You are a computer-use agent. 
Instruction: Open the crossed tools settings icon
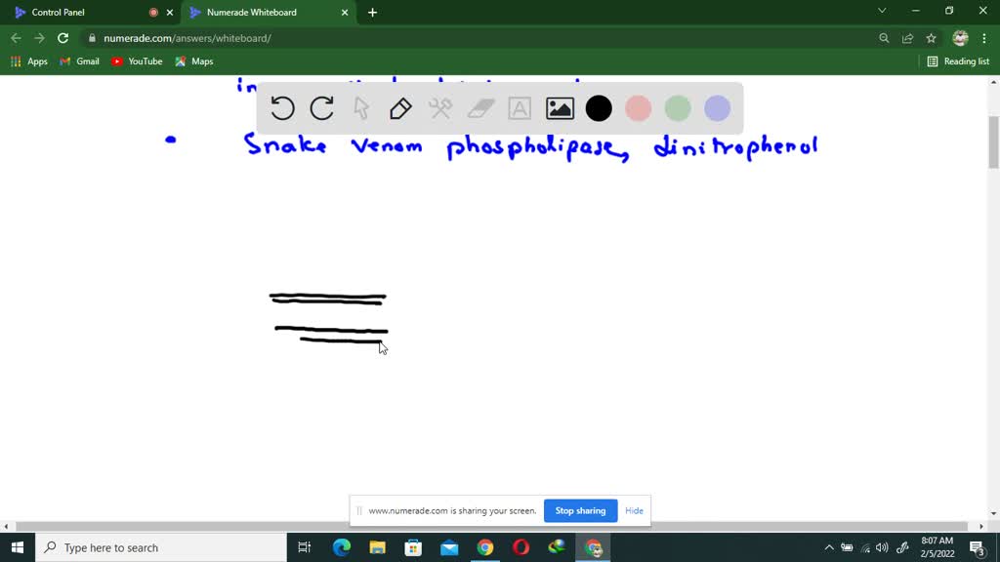pos(440,108)
